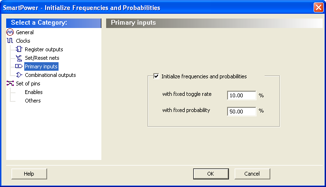Click the Set/Reset nets CLR icon
This screenshot has height=187, width=326.
(19, 58)
